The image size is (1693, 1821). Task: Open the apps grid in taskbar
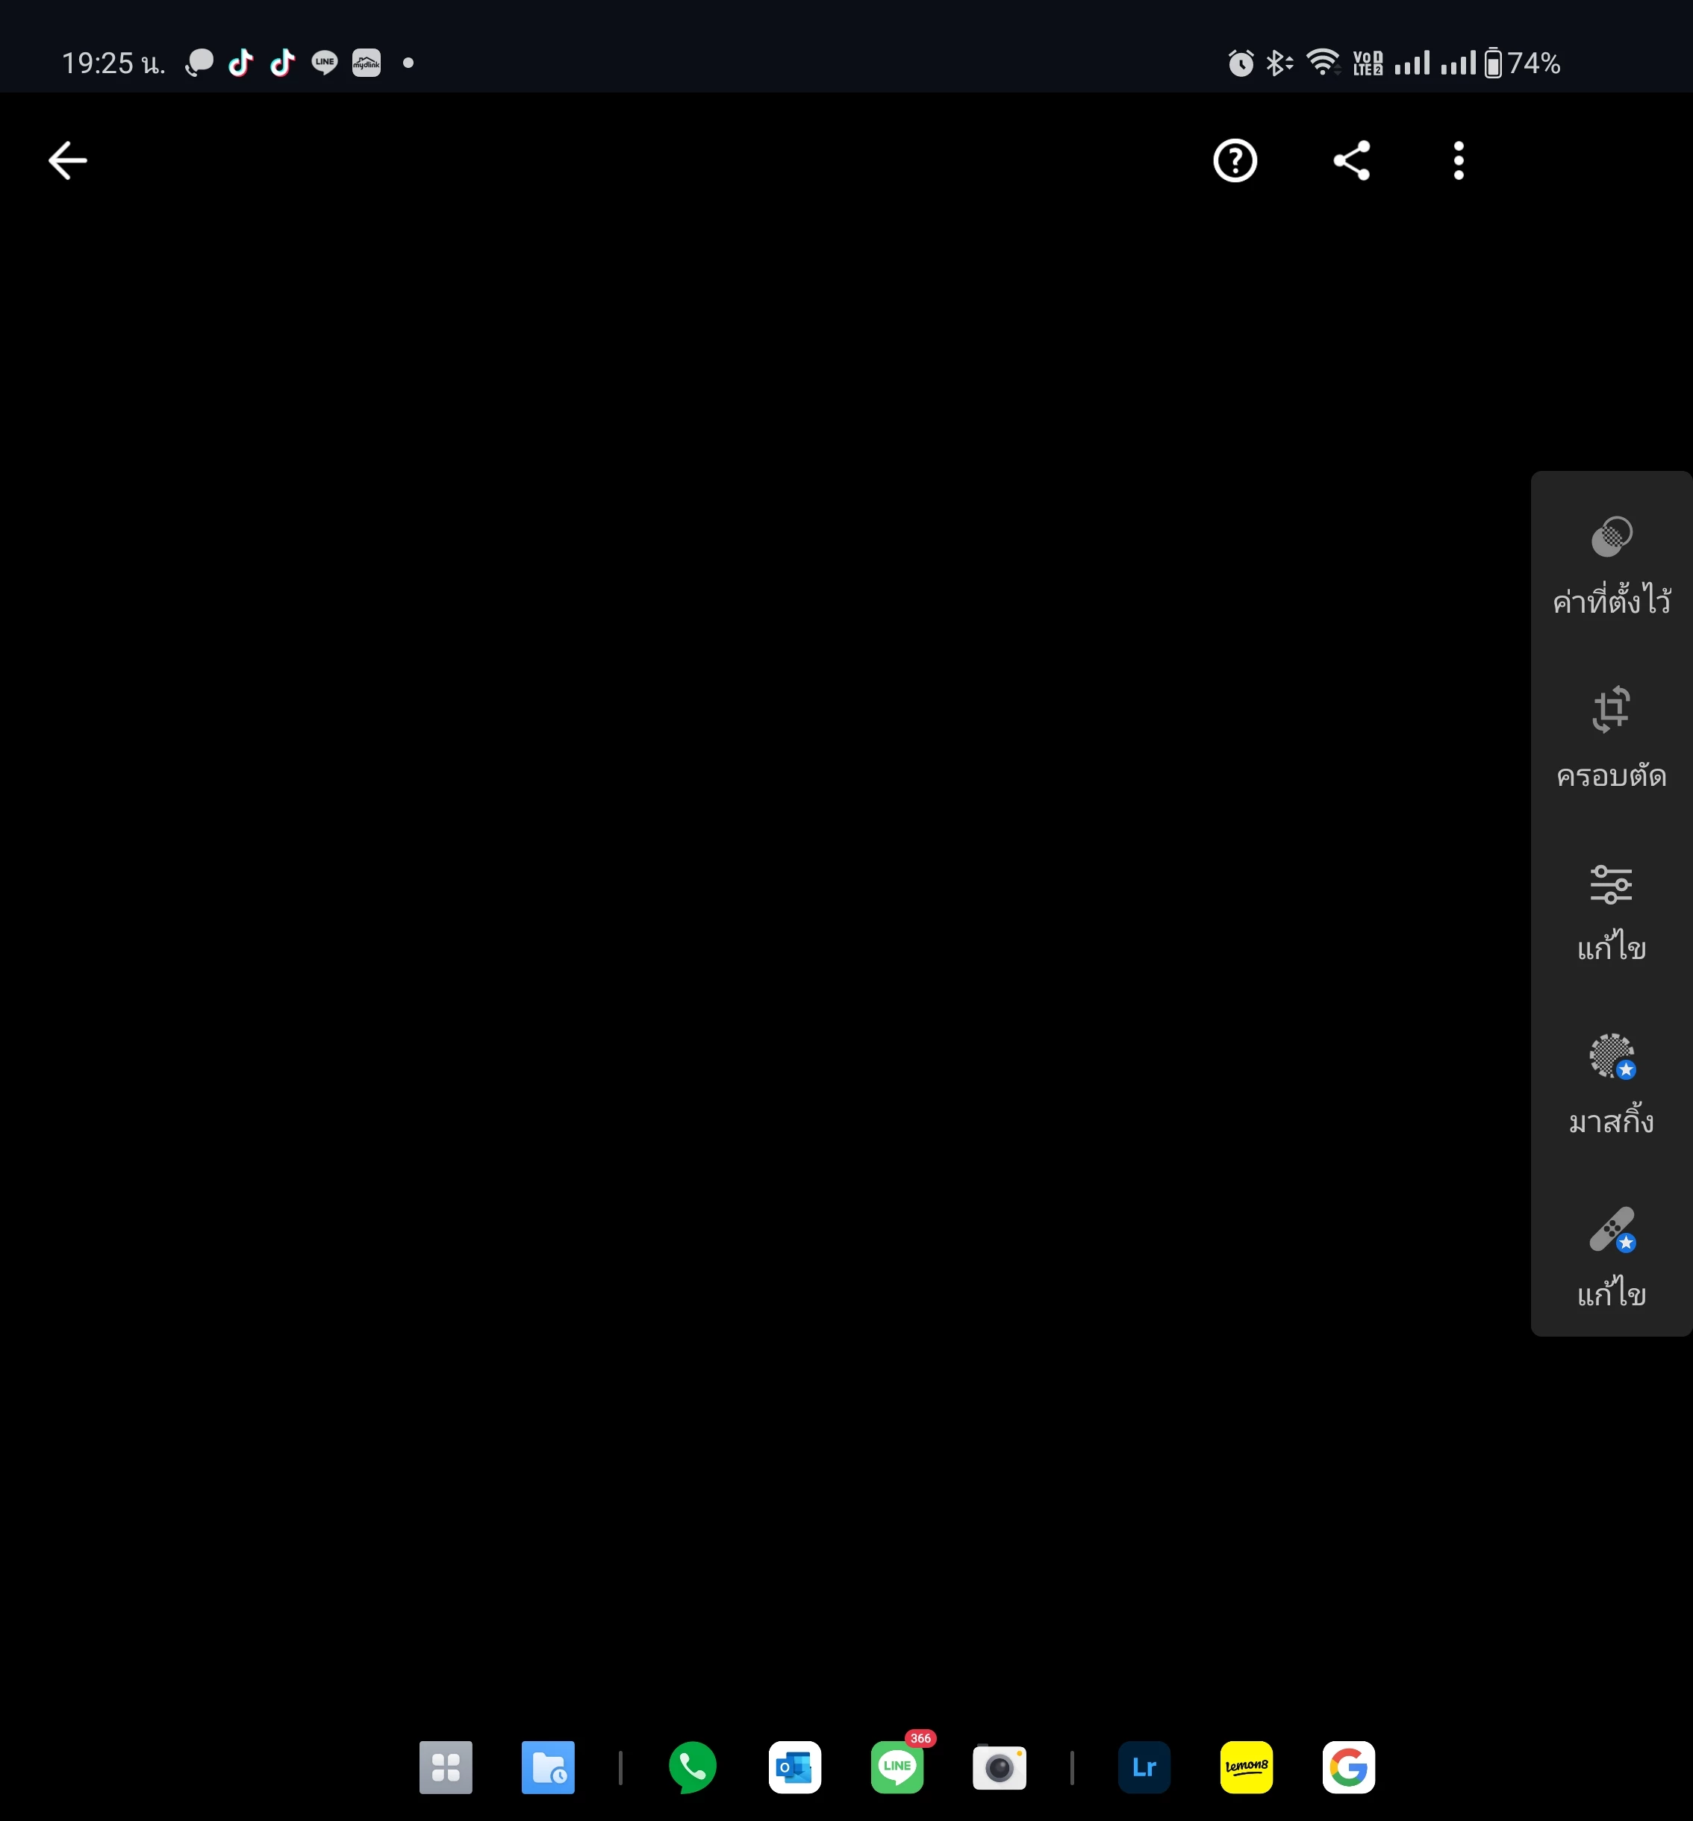(445, 1767)
